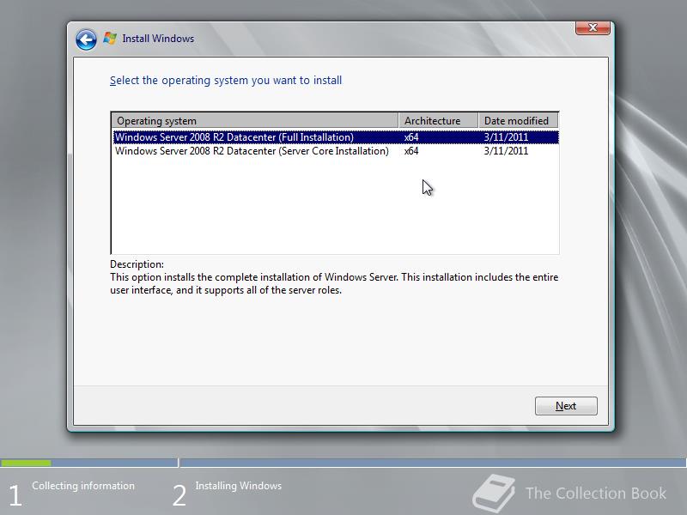Click 3/11/2011 in the Server Core row
The width and height of the screenshot is (687, 515).
point(506,151)
